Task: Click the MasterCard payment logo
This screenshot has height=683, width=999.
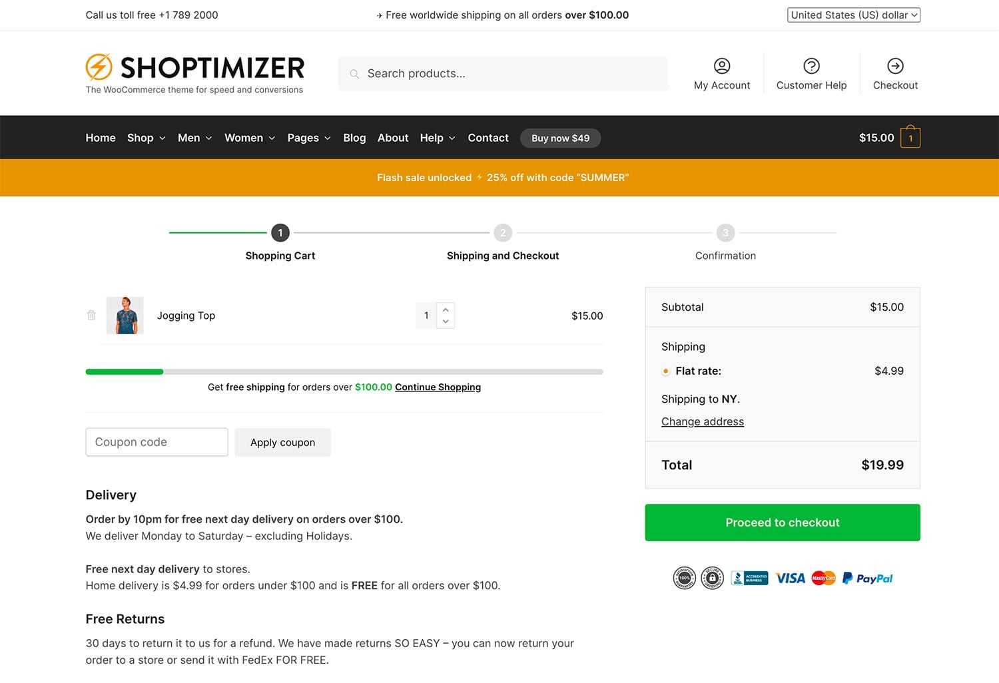Action: pyautogui.click(x=824, y=578)
